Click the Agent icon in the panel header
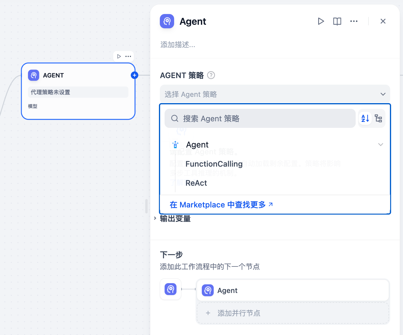The image size is (403, 335). pos(167,21)
